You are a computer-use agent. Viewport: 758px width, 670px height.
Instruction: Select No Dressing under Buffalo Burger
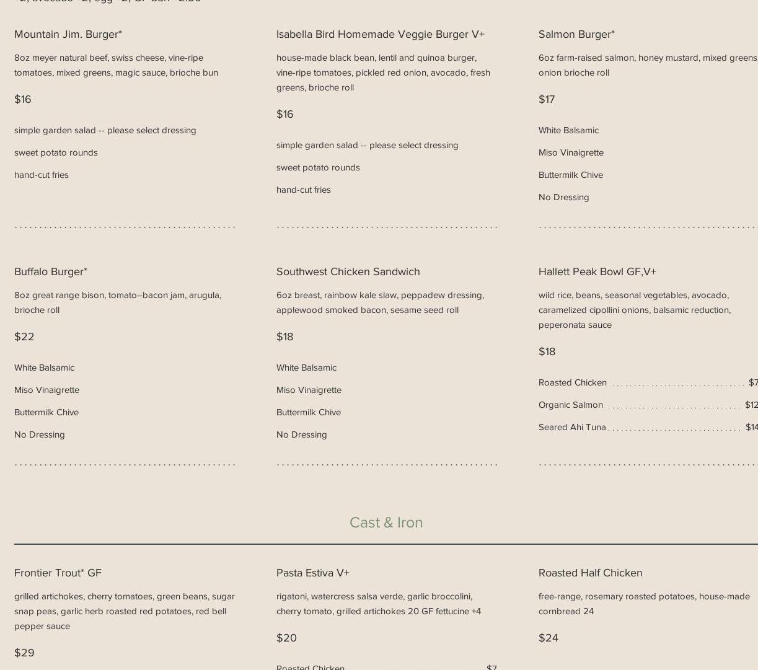40,434
